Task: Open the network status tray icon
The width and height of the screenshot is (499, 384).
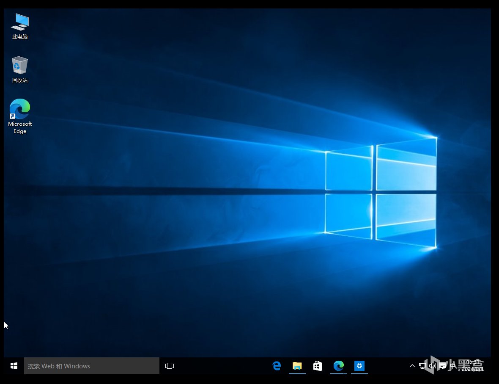Action: click(x=422, y=366)
